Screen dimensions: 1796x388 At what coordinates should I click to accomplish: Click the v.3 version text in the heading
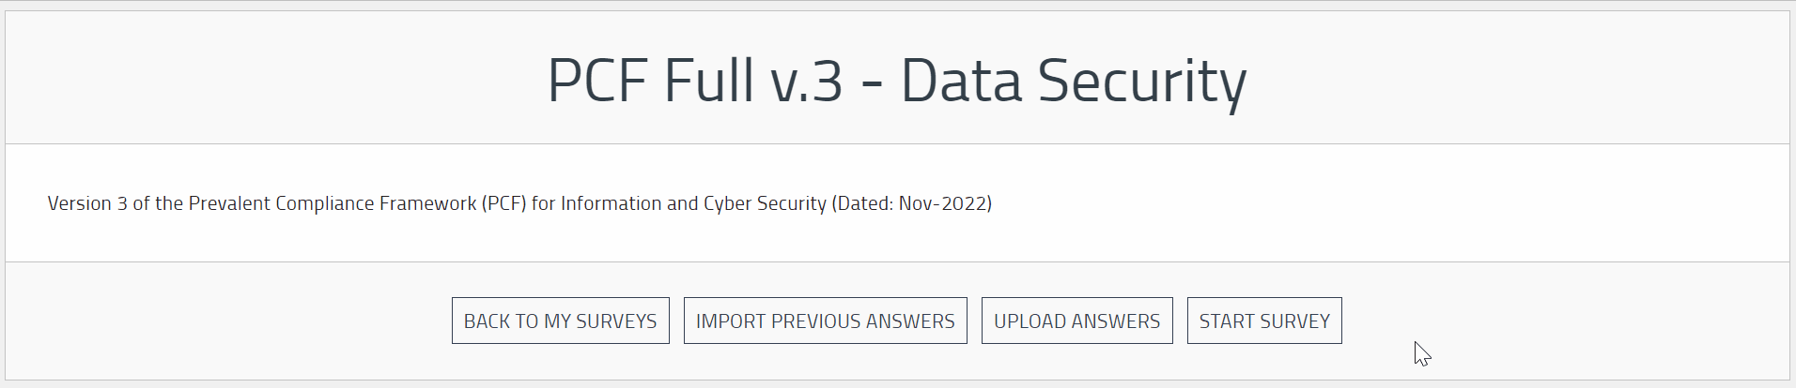[807, 82]
